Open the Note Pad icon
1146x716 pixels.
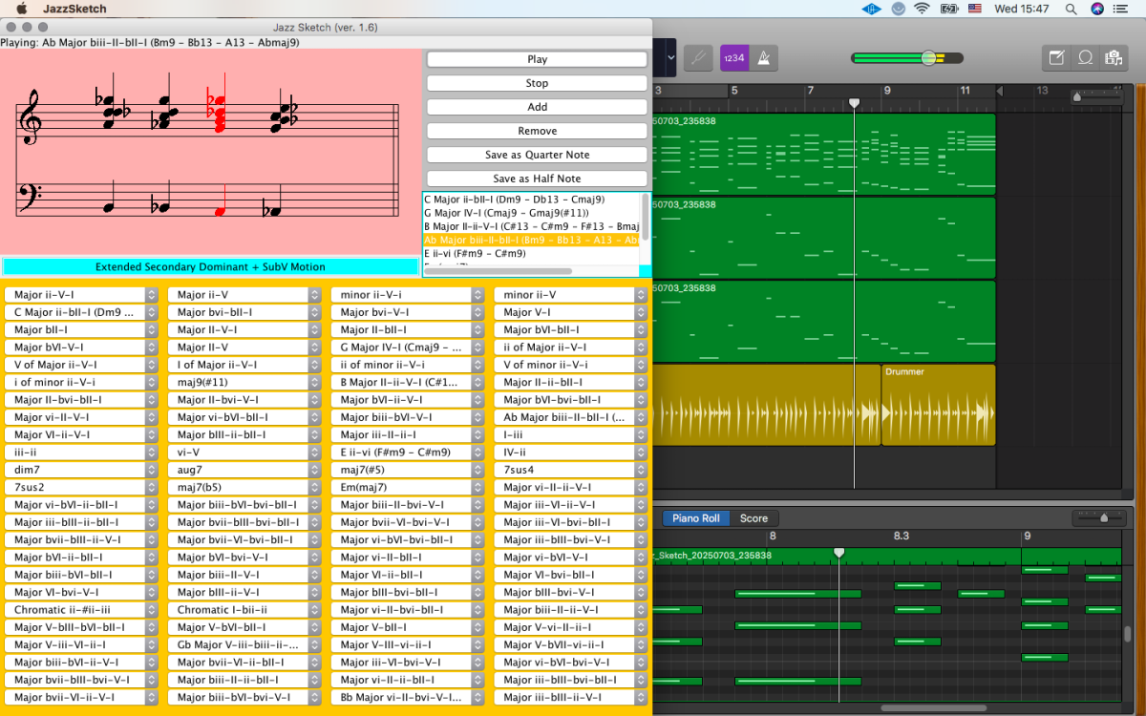(x=1056, y=58)
